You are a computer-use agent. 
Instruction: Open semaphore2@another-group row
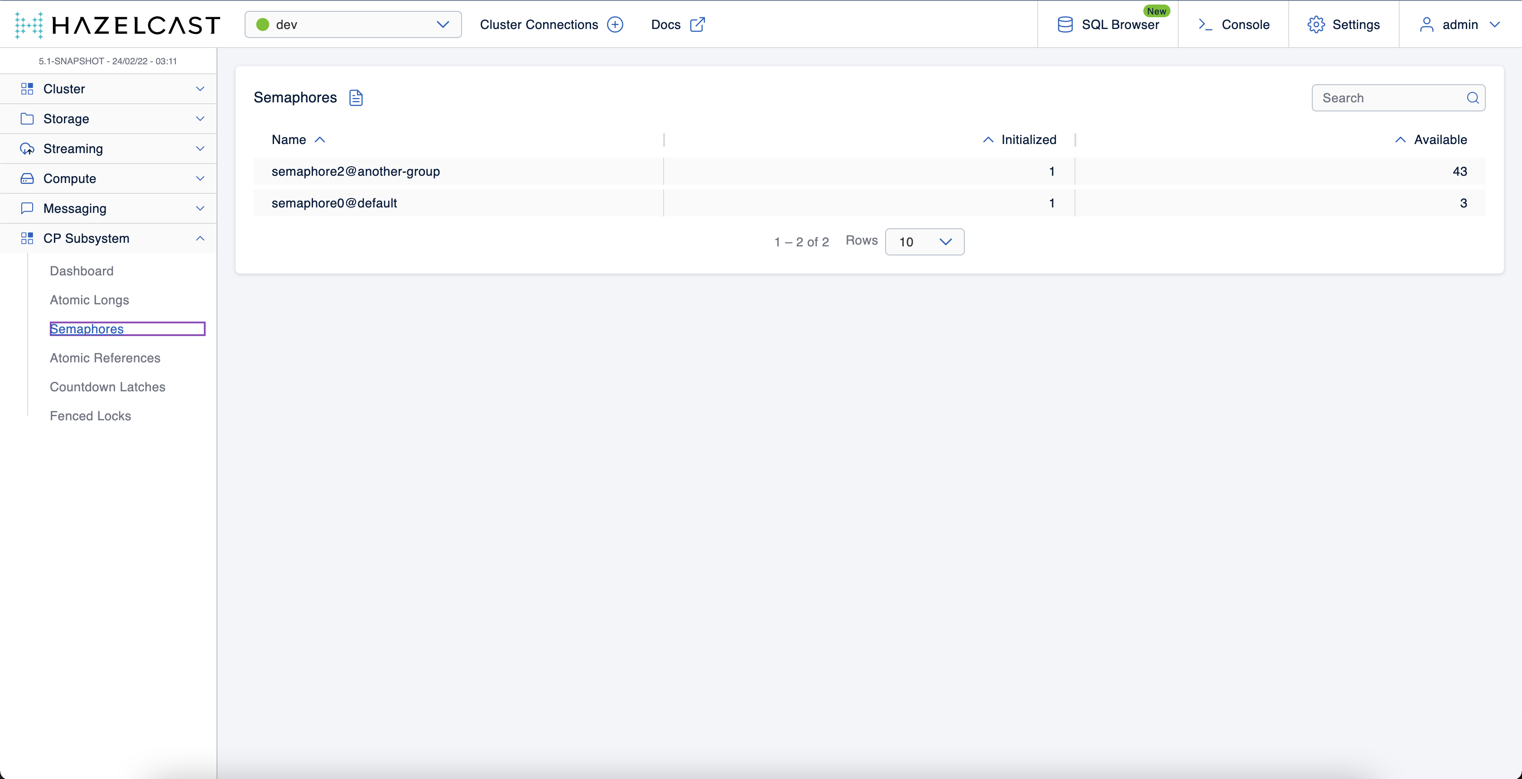point(356,171)
